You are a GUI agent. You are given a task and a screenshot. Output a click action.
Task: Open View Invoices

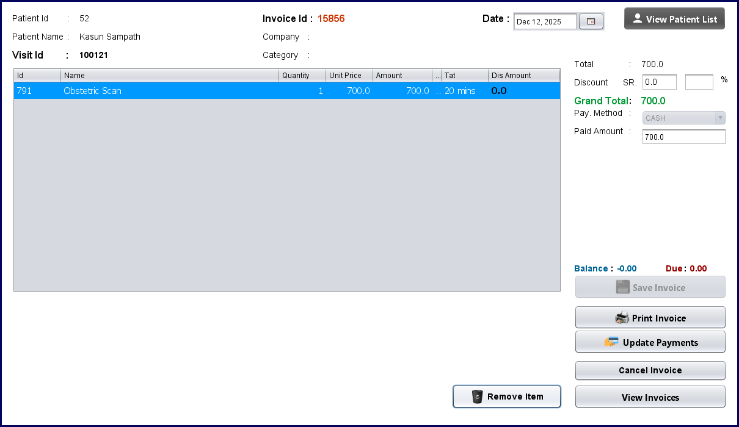650,397
